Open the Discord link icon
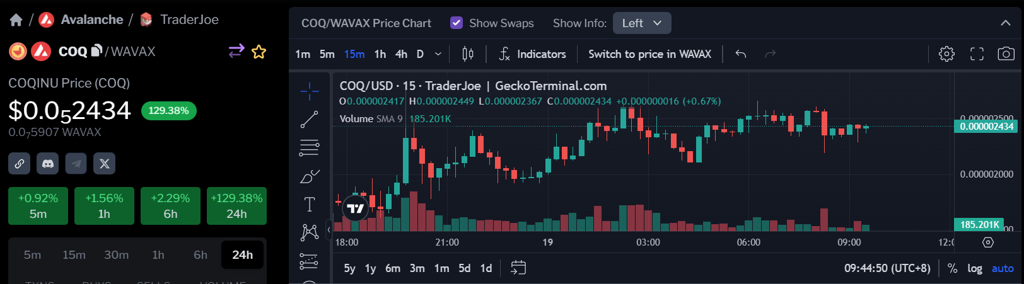 click(48, 164)
